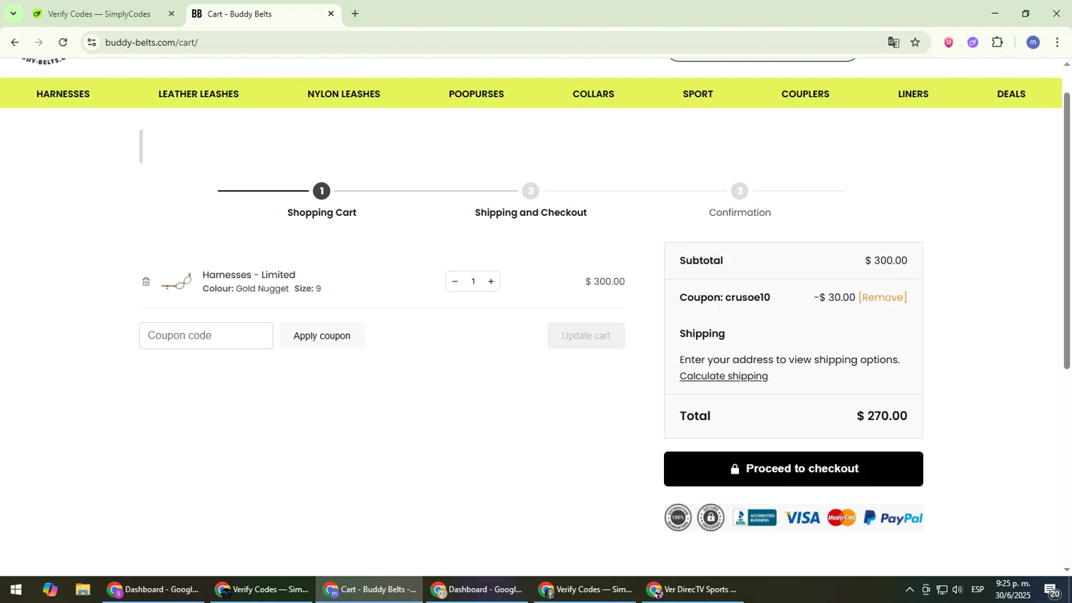Open the Chrome profile avatar

[1033, 43]
